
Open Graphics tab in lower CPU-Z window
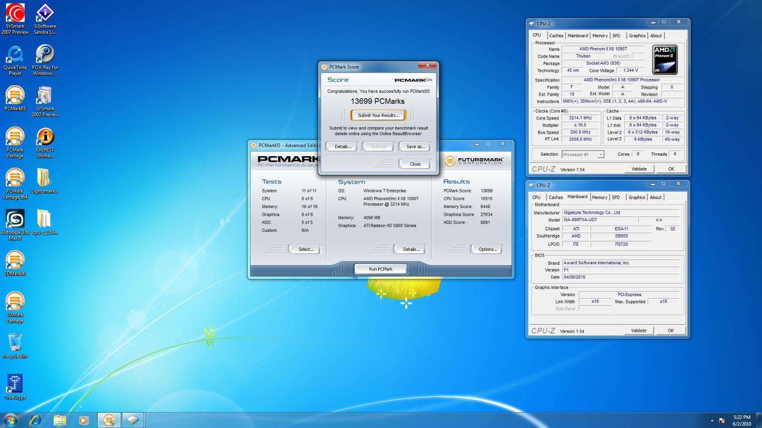637,198
